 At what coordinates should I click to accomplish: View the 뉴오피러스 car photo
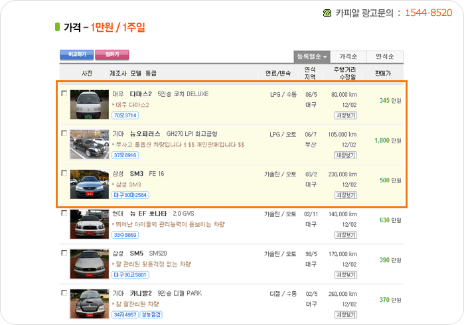pos(89,144)
